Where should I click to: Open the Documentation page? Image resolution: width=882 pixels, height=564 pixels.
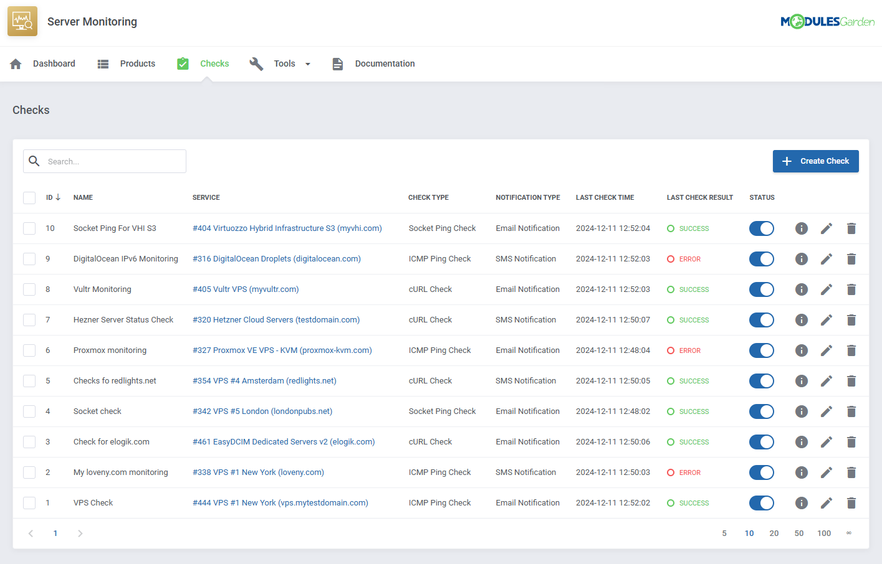373,63
